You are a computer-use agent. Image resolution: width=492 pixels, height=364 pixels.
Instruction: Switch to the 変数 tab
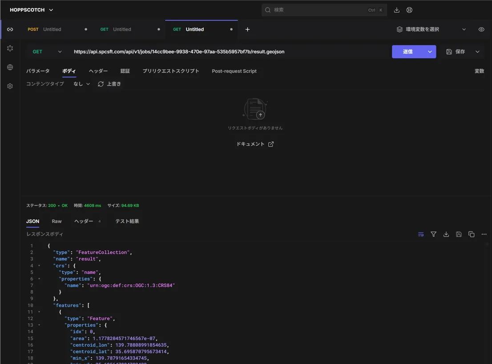point(479,71)
